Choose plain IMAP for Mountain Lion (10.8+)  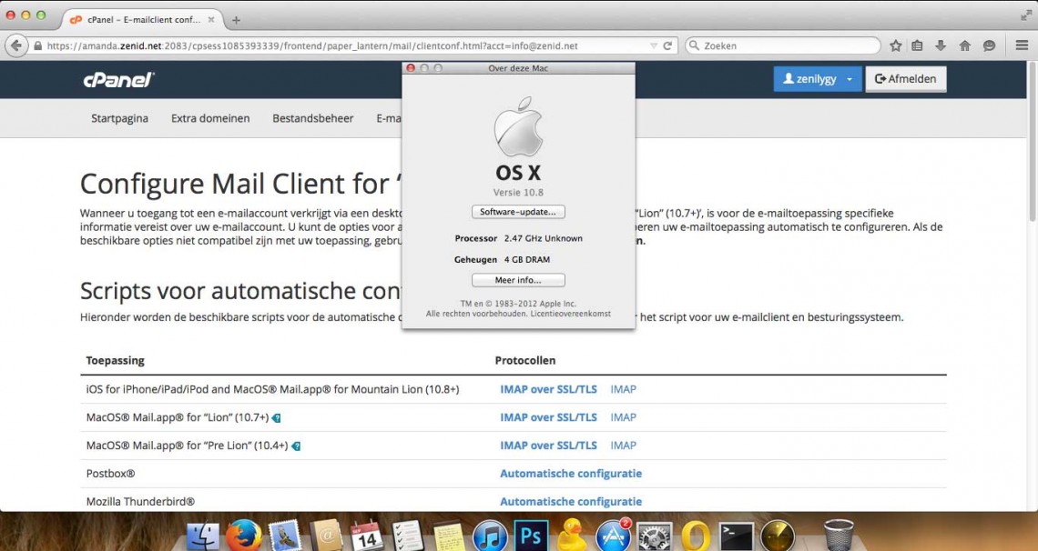tap(624, 389)
